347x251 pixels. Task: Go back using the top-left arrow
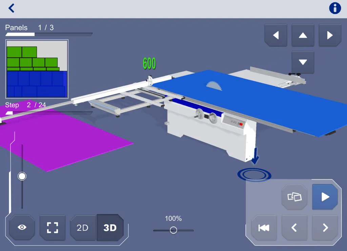(12, 8)
